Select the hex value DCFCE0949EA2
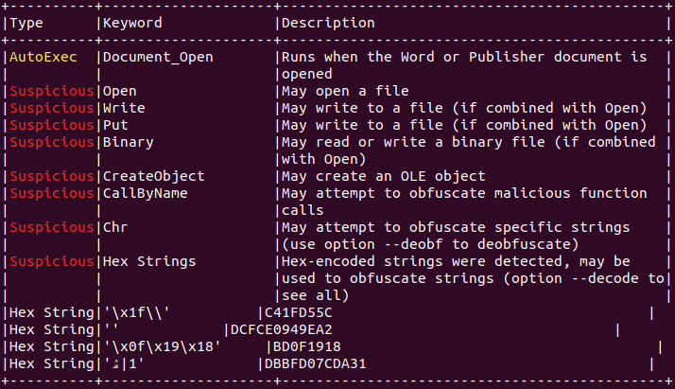This screenshot has height=389, width=675. pyautogui.click(x=281, y=330)
